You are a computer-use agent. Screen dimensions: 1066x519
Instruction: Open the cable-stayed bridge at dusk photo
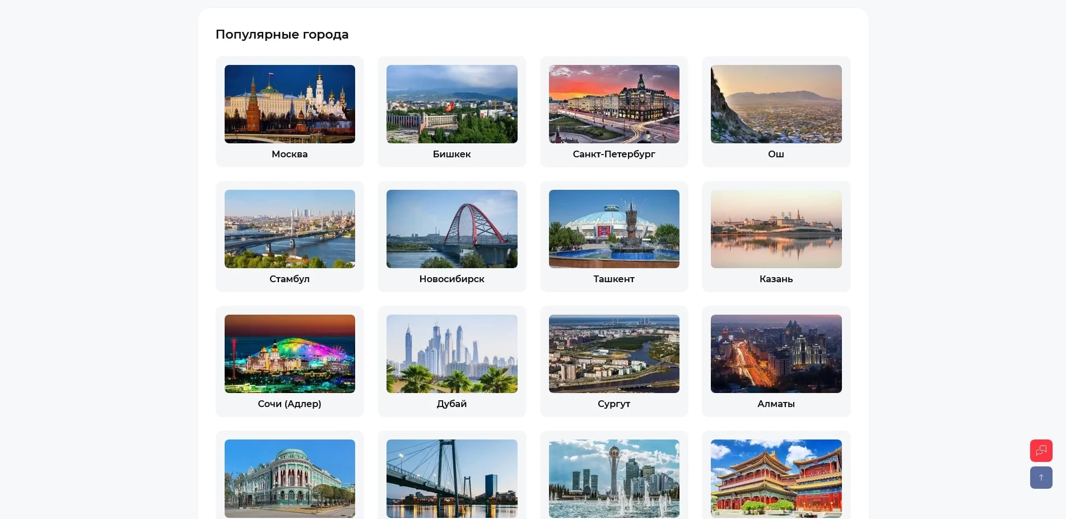tap(451, 479)
